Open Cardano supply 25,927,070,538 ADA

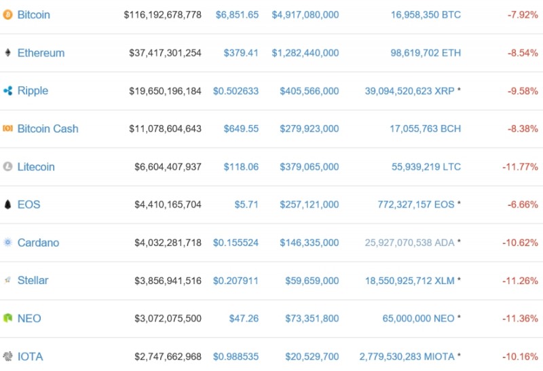[409, 243]
